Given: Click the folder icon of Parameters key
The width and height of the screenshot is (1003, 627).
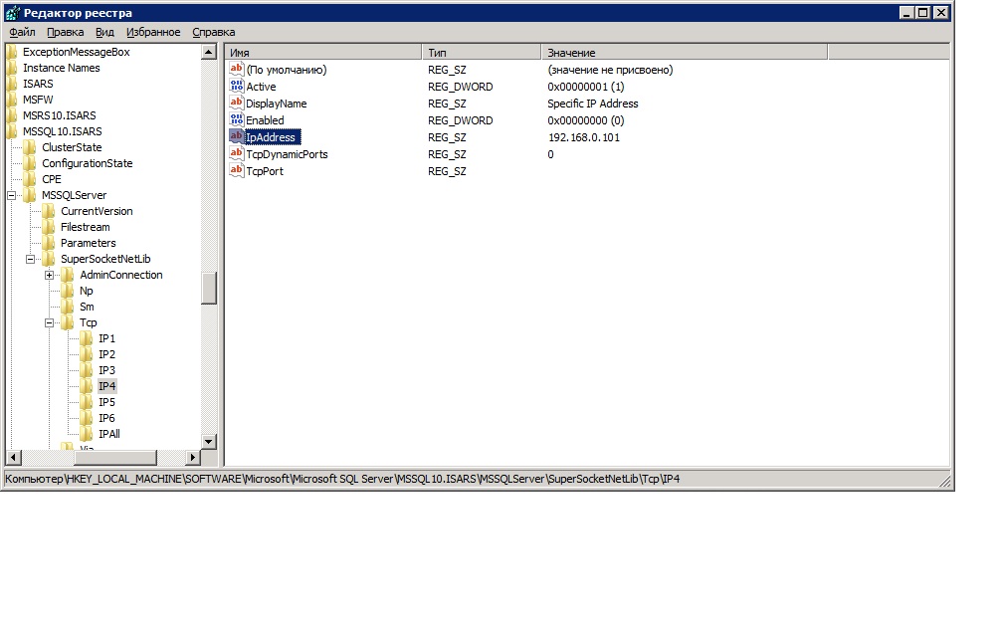Looking at the screenshot, I should (49, 243).
